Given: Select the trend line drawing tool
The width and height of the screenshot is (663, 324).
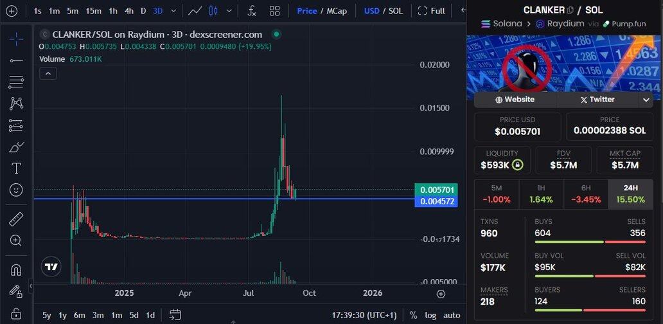Looking at the screenshot, I should point(16,61).
